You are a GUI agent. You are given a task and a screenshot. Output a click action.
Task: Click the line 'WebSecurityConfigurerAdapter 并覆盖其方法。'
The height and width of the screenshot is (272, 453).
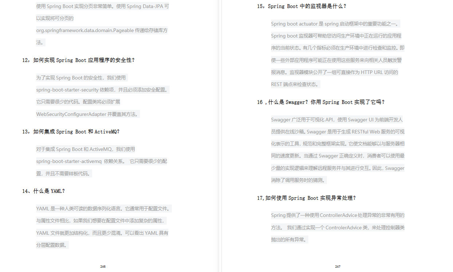(88, 114)
